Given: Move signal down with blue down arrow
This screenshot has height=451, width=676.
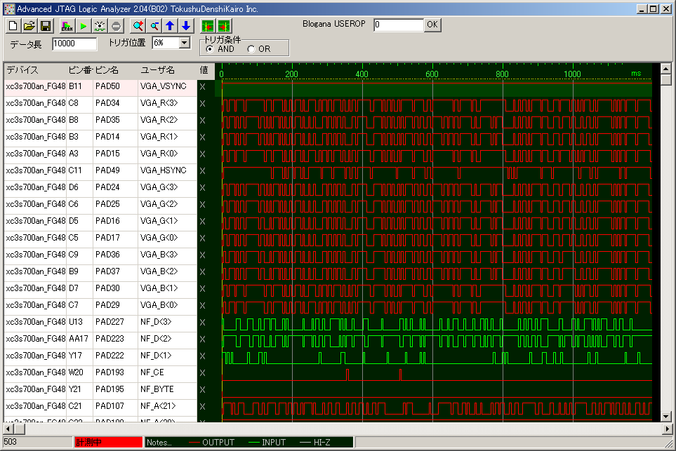Looking at the screenshot, I should pos(185,26).
